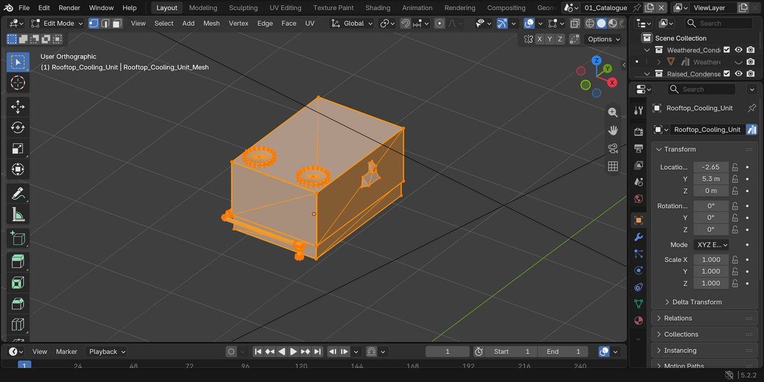Select the Annotate tool

click(x=18, y=194)
